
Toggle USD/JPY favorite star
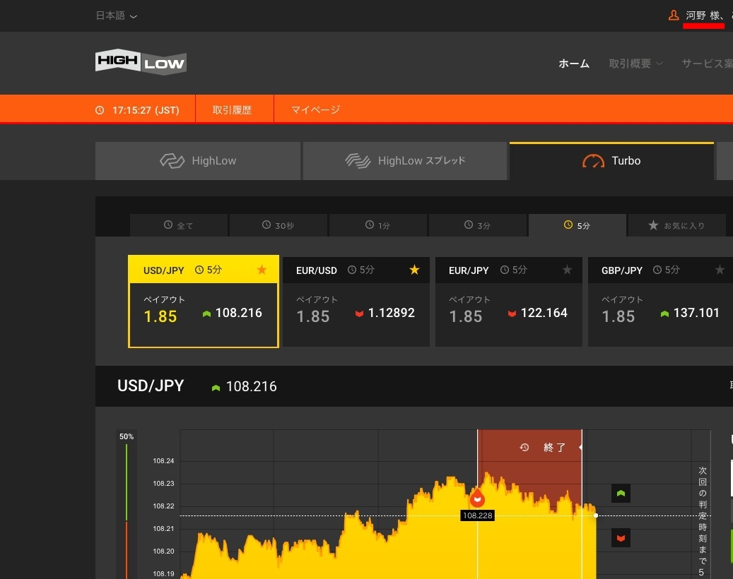pos(262,270)
